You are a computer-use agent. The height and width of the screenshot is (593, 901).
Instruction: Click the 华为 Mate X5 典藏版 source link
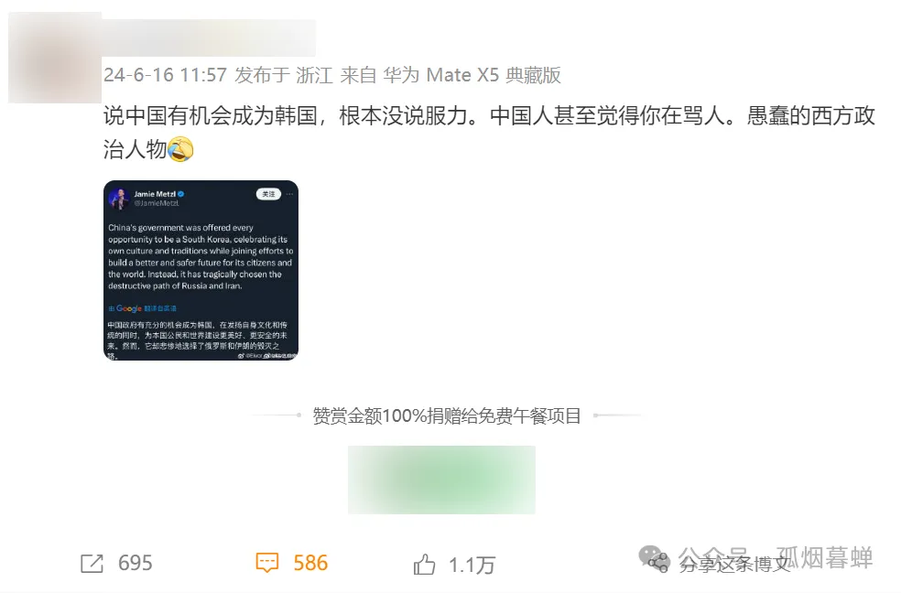(x=472, y=75)
